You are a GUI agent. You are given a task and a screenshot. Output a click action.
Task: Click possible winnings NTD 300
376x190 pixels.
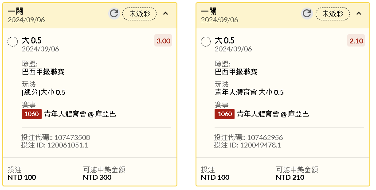97,177
